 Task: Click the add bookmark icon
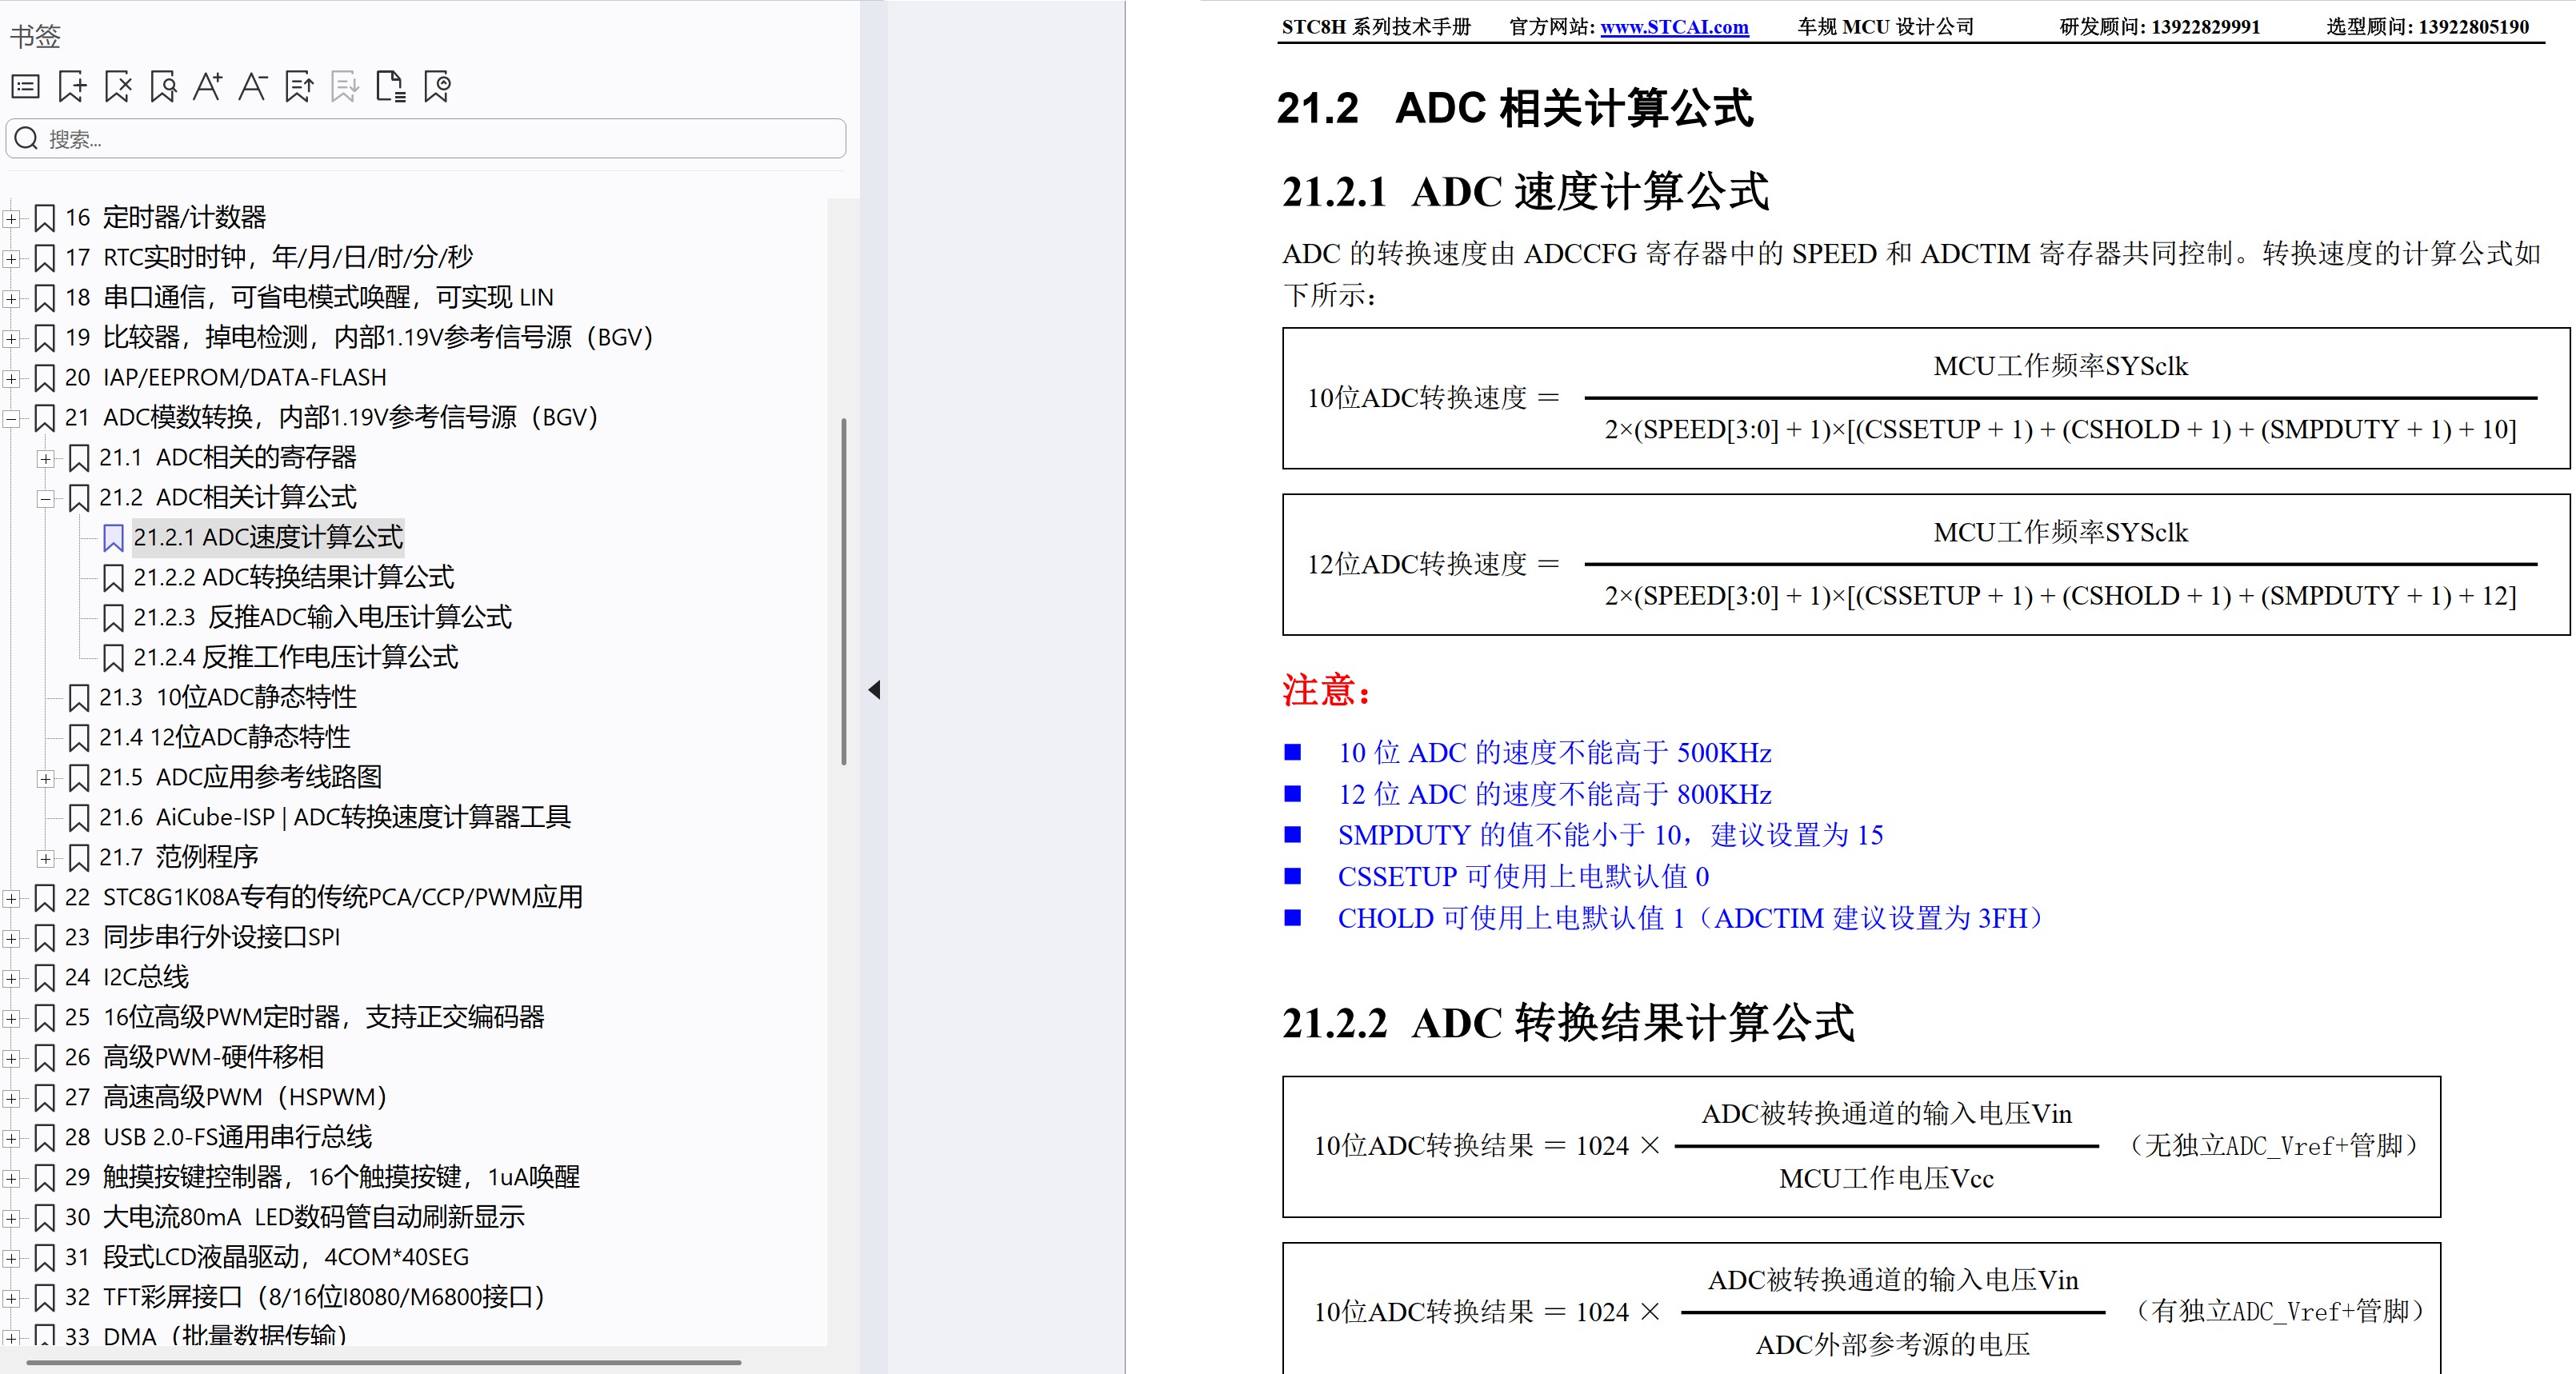click(72, 87)
